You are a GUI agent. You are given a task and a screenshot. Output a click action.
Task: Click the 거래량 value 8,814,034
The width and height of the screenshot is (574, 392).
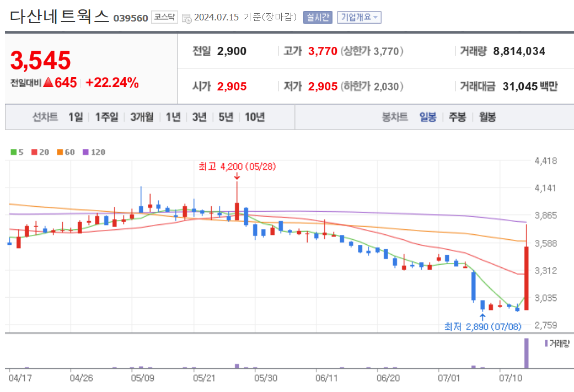[x=519, y=51]
